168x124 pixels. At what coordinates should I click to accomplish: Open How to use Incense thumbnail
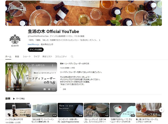pos(70,110)
